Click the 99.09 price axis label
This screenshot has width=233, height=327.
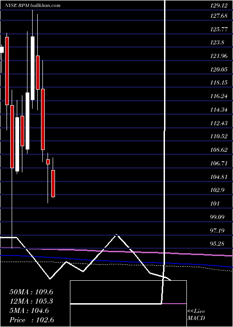[x=218, y=217]
